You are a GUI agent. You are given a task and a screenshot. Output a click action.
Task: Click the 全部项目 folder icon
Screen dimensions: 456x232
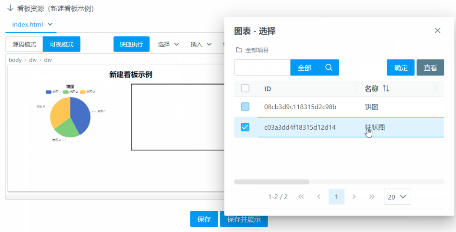click(239, 50)
